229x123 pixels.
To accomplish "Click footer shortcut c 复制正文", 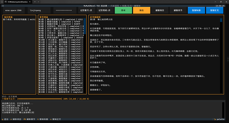I will [x=55, y=119].
